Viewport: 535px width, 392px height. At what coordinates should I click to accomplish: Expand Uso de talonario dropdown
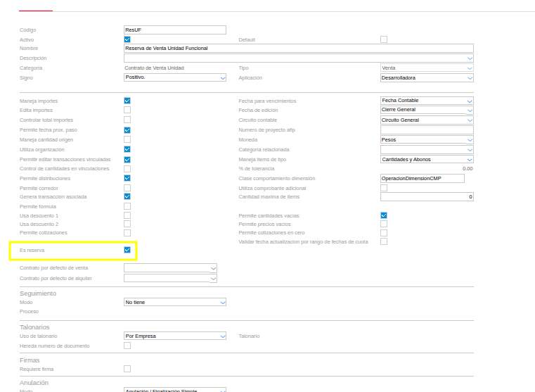(x=174, y=336)
